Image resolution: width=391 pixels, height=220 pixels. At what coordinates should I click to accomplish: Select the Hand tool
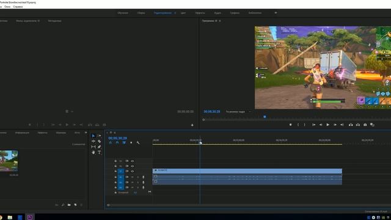(93, 152)
